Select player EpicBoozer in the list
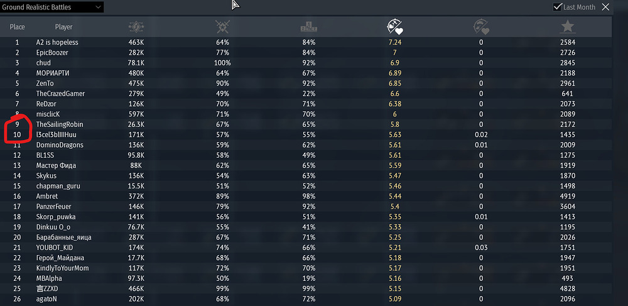 tap(52, 53)
